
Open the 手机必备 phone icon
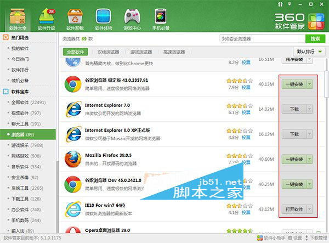pos(161,20)
